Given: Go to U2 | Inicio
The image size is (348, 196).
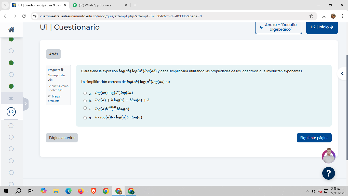Looking at the screenshot, I should [322, 27].
